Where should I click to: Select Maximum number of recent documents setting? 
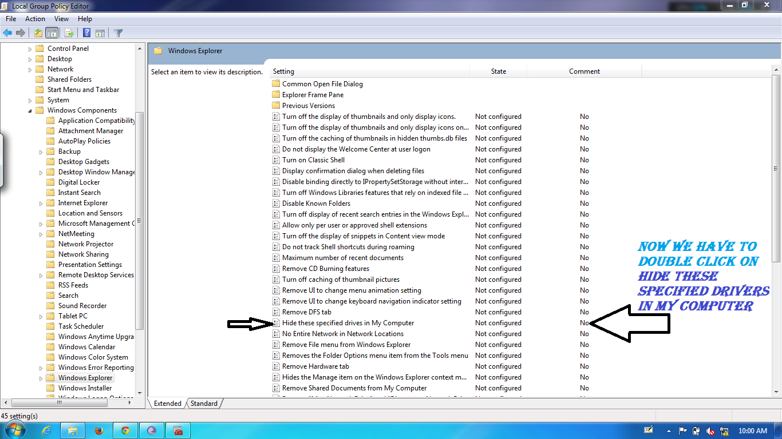343,258
